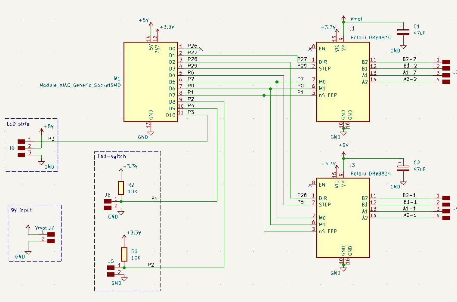Click the J8 reference label

tap(11, 148)
